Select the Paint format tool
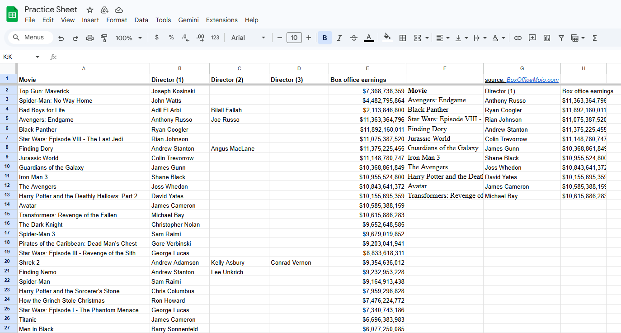This screenshot has height=333, width=621. pos(104,38)
